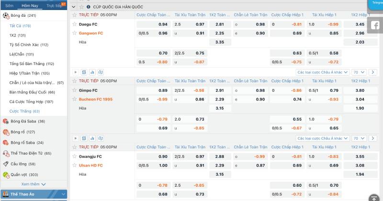The image size is (383, 201).
Task: Bet Ulsan HD FC handicap odds 1.00
Action: point(153,165)
